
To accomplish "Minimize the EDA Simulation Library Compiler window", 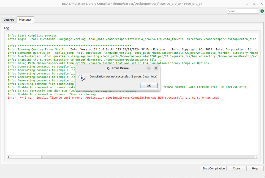I will (x=247, y=4).
